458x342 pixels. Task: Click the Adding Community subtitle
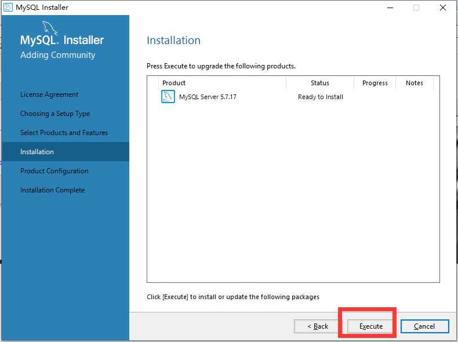pos(57,55)
